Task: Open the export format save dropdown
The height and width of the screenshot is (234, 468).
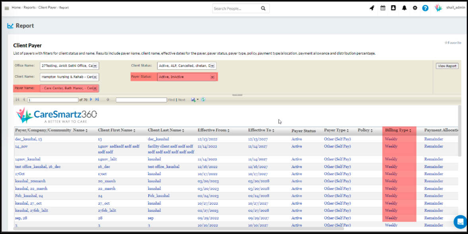Action: pyautogui.click(x=194, y=99)
